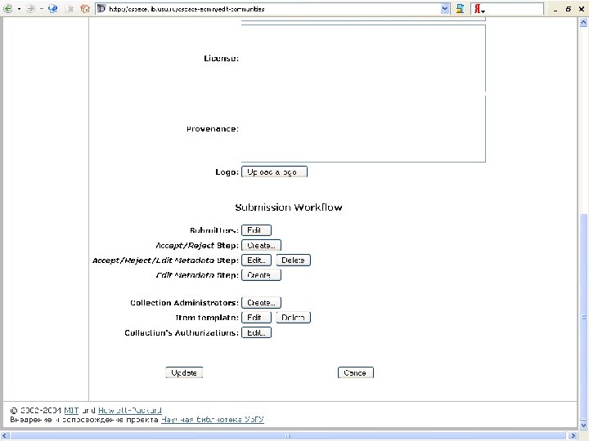Edit the Item template
589x441 pixels.
(256, 318)
